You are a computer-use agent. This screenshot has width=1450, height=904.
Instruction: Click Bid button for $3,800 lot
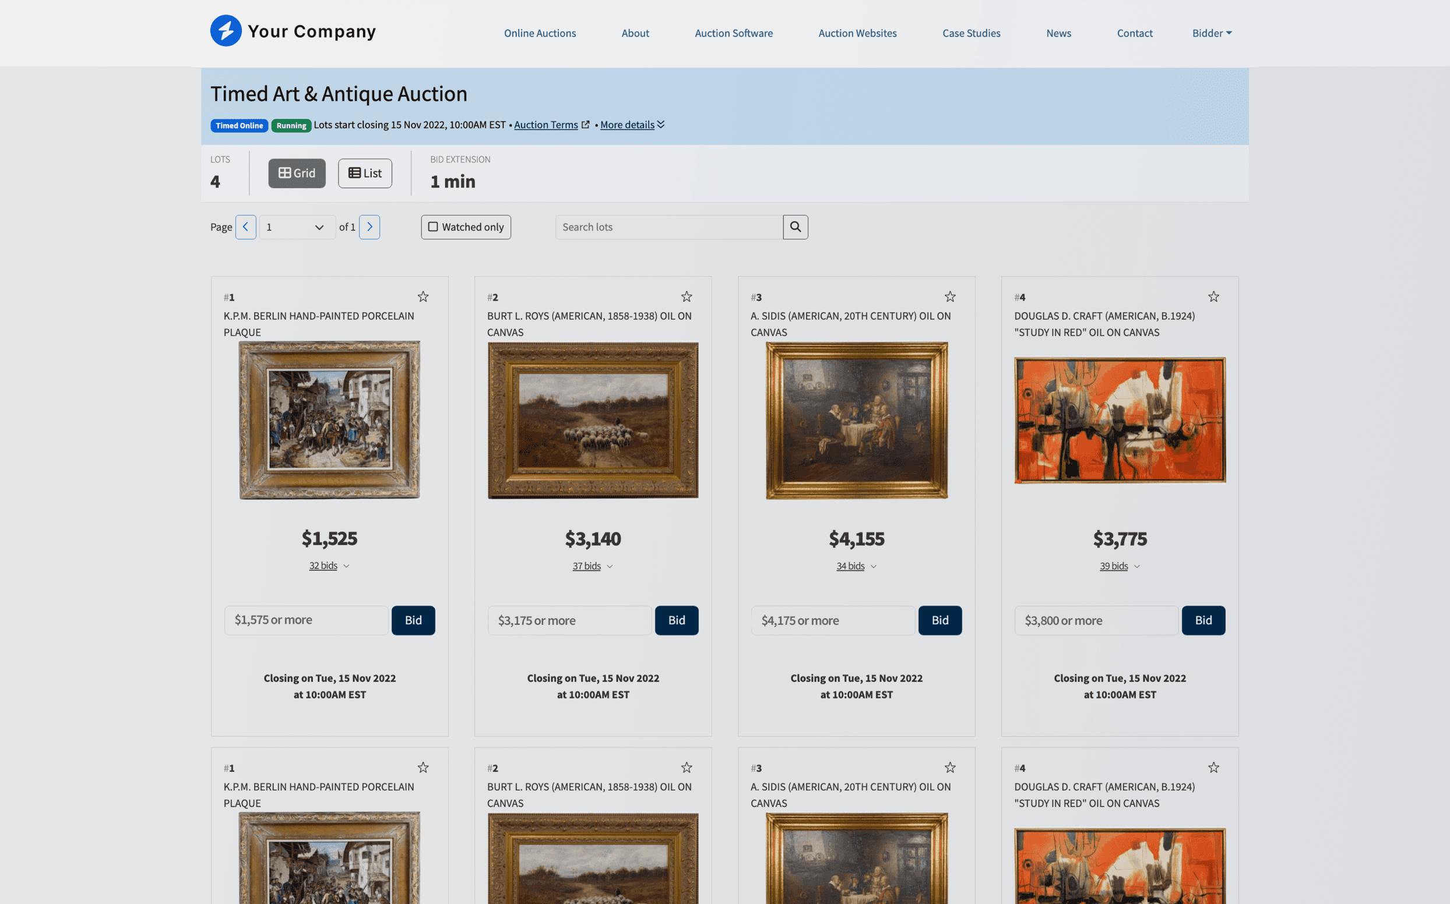(1203, 620)
